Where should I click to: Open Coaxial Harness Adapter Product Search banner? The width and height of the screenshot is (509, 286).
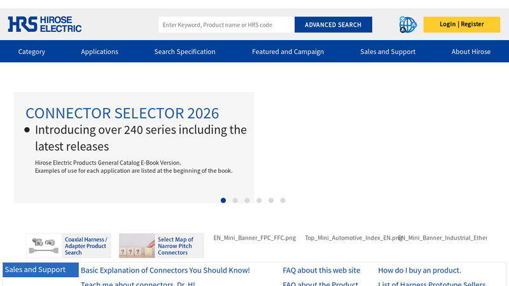[69, 246]
